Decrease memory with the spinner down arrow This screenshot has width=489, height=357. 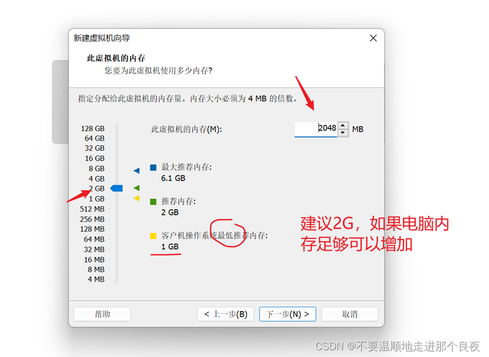pos(343,132)
